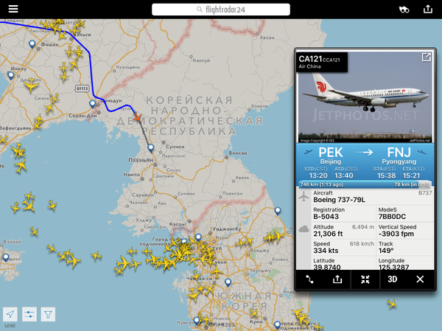Open the binoculars AR view icon
Screen dimensions: 442x331
coord(404,10)
